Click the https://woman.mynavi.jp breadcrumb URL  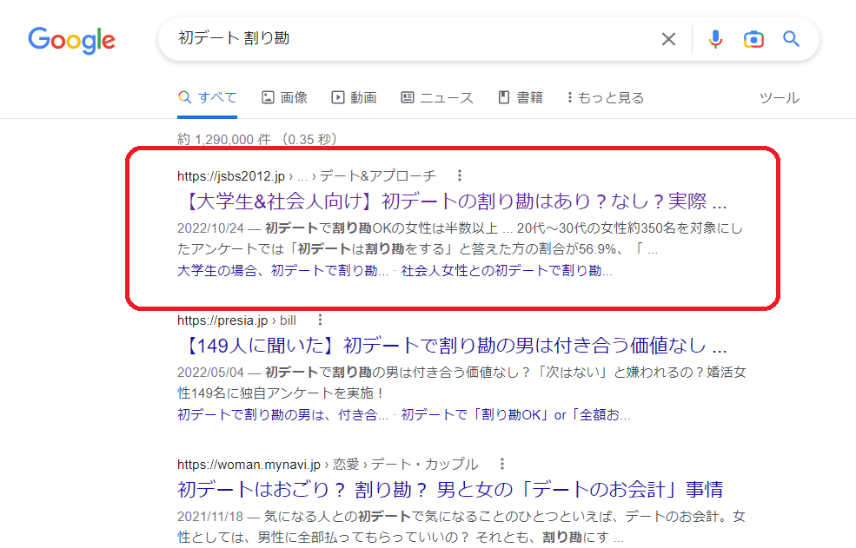249,465
